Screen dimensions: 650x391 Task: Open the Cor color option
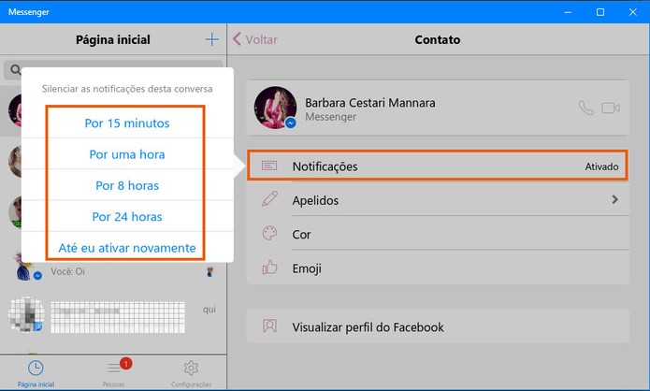[x=438, y=234]
